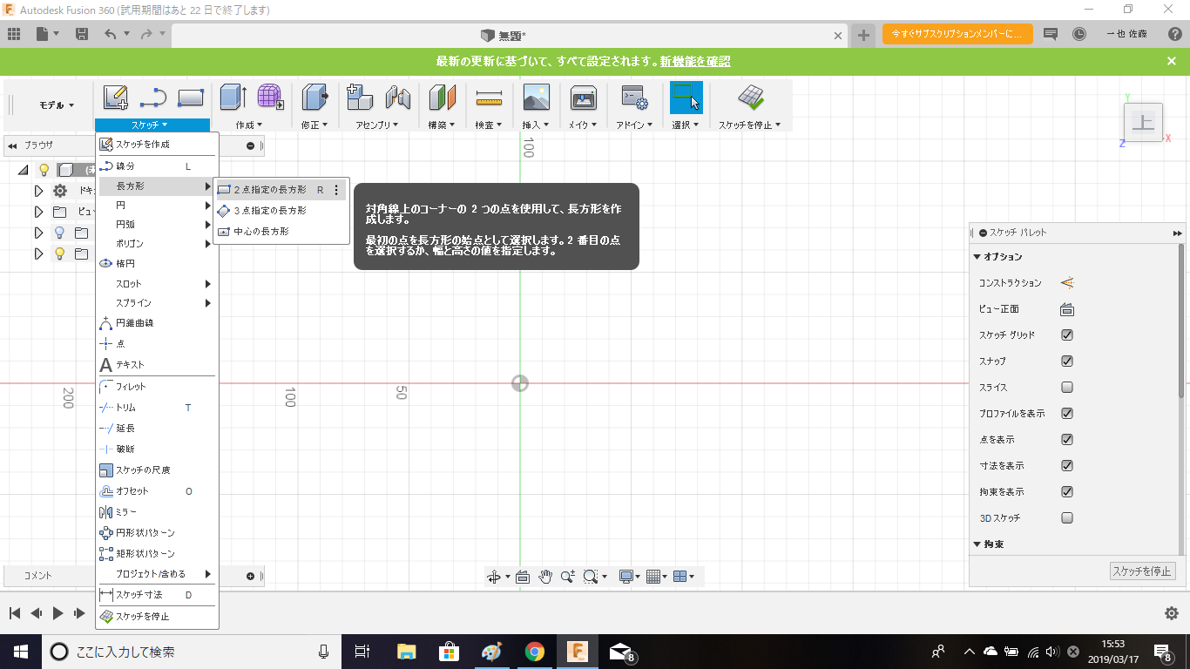
Task: Open Chrome from the Windows taskbar
Action: point(534,652)
